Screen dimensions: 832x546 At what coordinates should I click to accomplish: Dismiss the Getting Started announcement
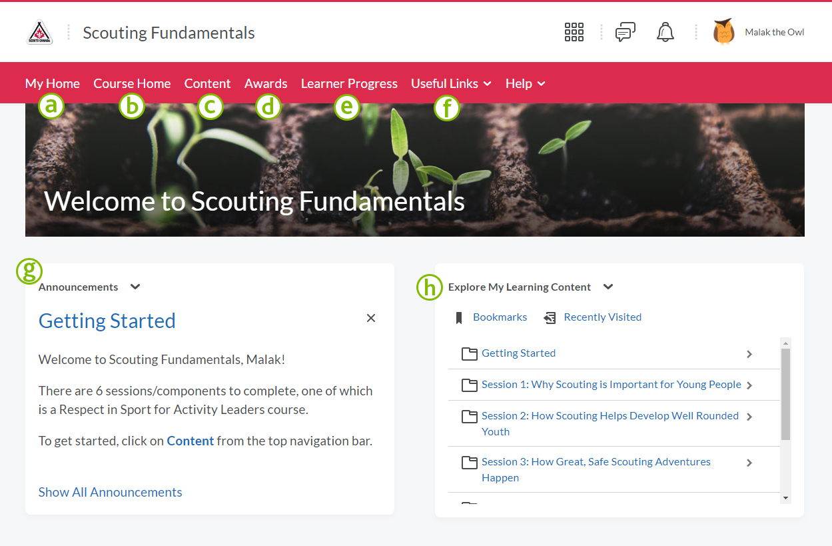pos(371,318)
